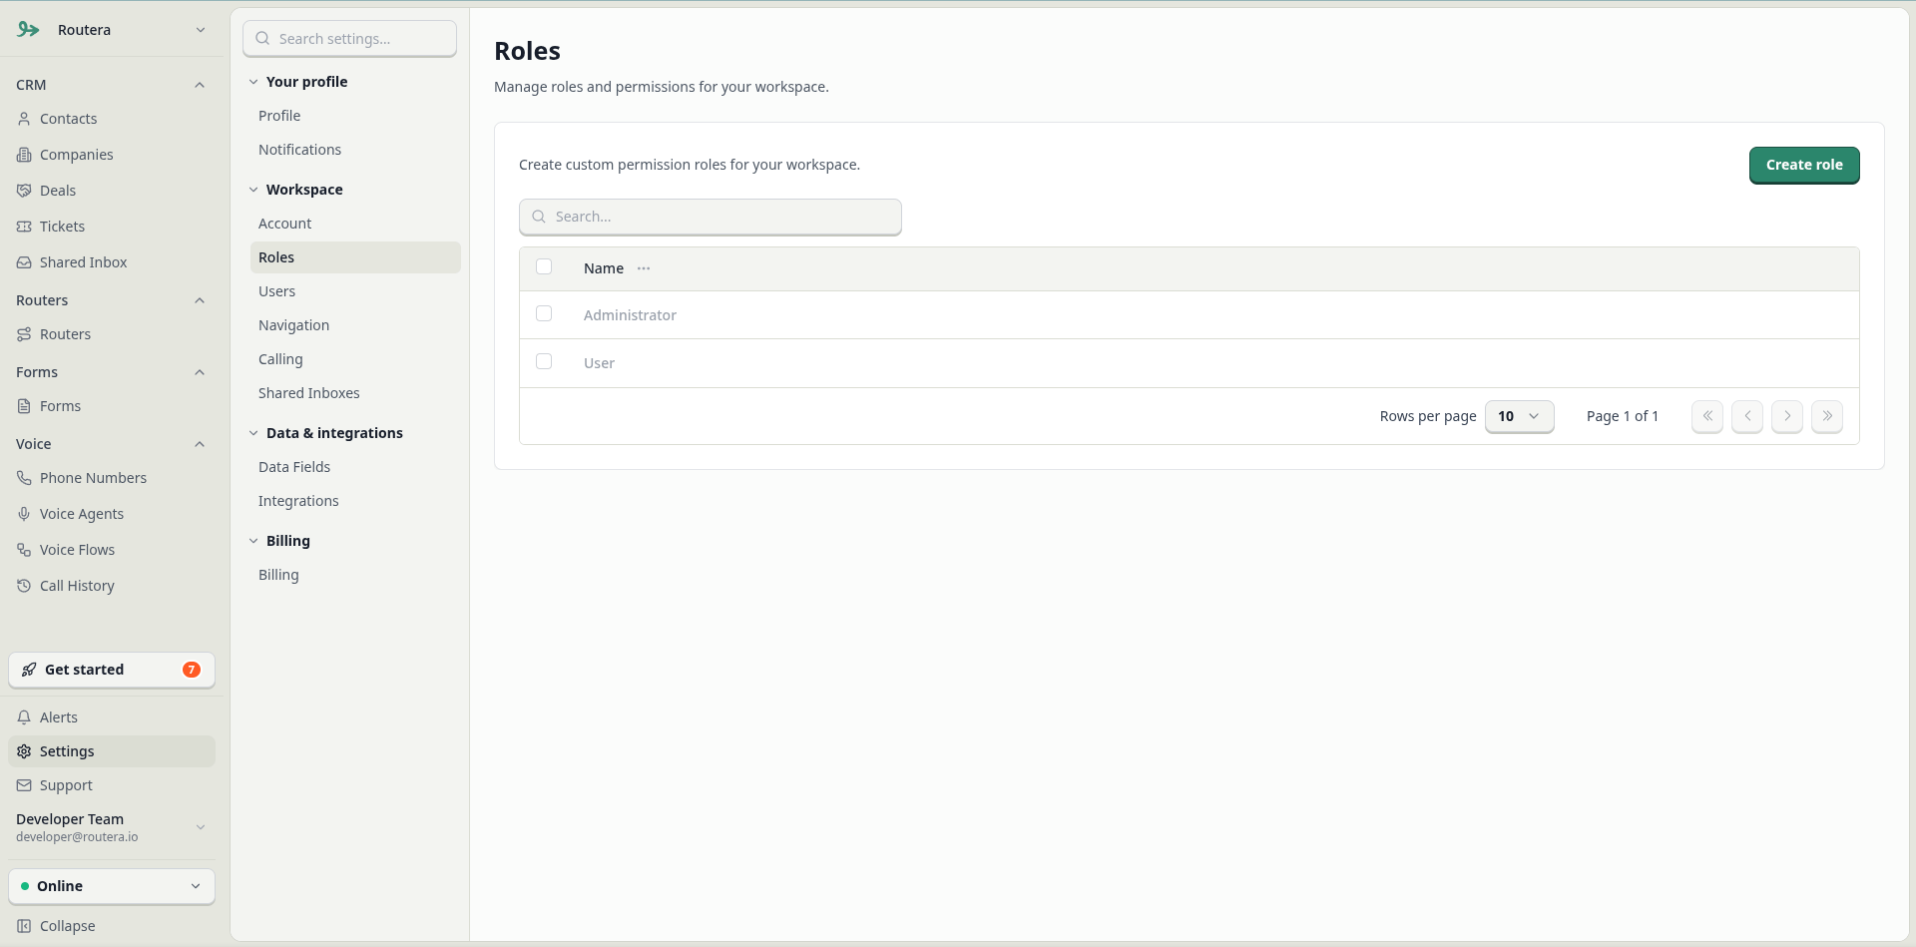Go to the next page of roles
The width and height of the screenshot is (1916, 947).
(x=1787, y=416)
